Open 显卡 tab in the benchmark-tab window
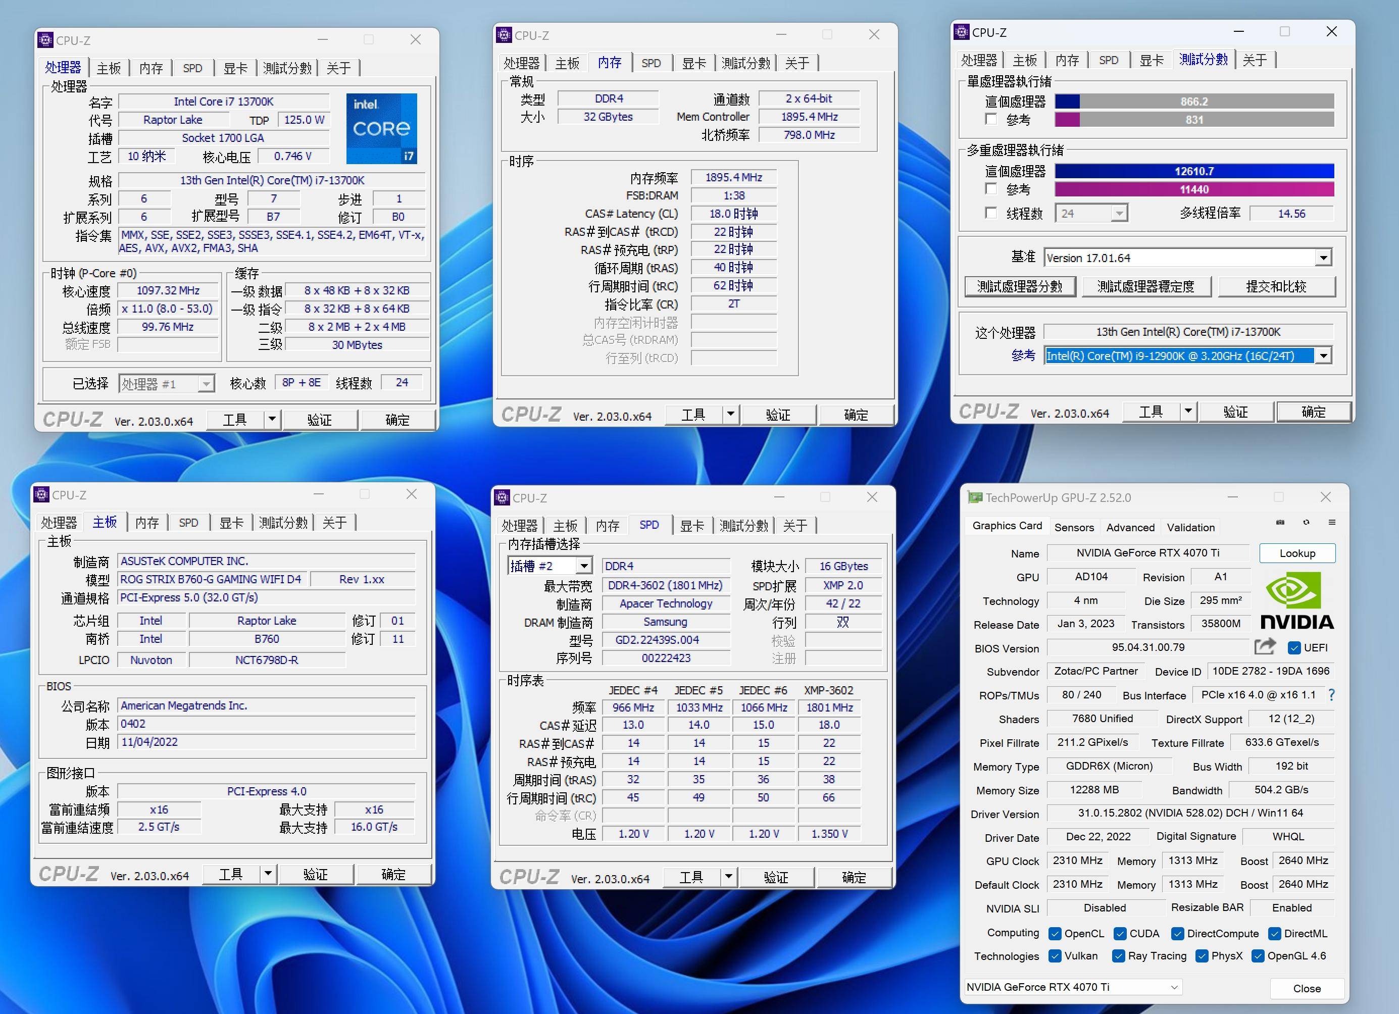The image size is (1399, 1014). click(x=1151, y=60)
